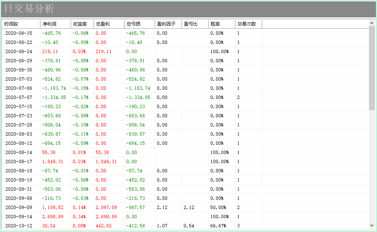This screenshot has width=377, height=232.
Task: Click the scrollbar up arrow
Action: [x=372, y=23]
